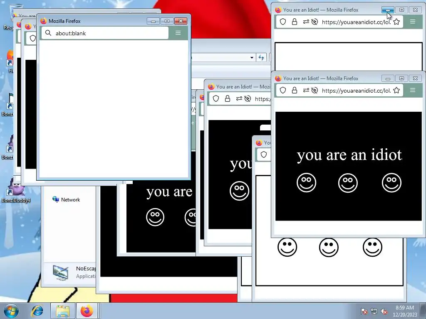Image resolution: width=426 pixels, height=319 pixels.
Task: Open hamburger menu in top-right Firefox window
Action: pyautogui.click(x=413, y=22)
